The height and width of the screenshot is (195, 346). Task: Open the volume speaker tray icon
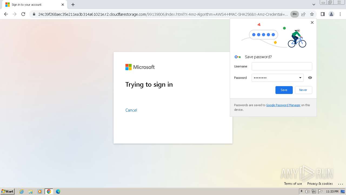(x=307, y=191)
